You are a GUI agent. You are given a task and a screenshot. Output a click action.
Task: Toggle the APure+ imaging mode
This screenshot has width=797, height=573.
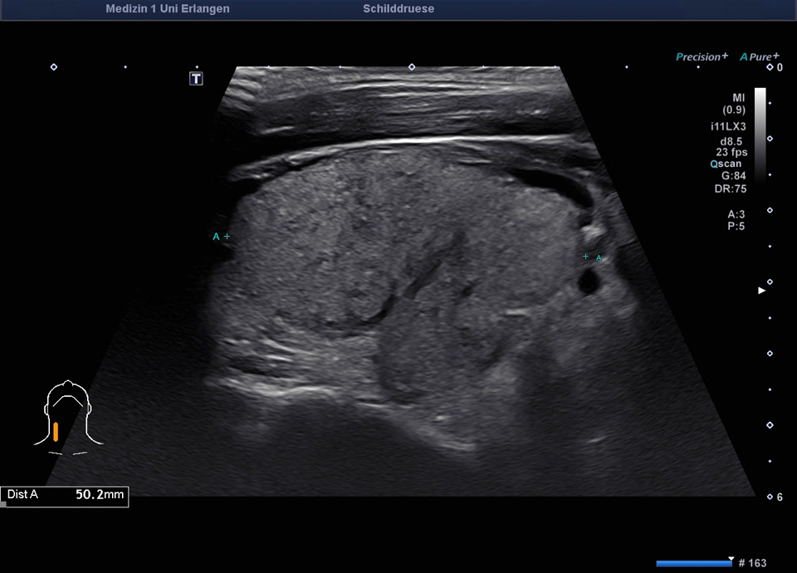[x=760, y=56]
